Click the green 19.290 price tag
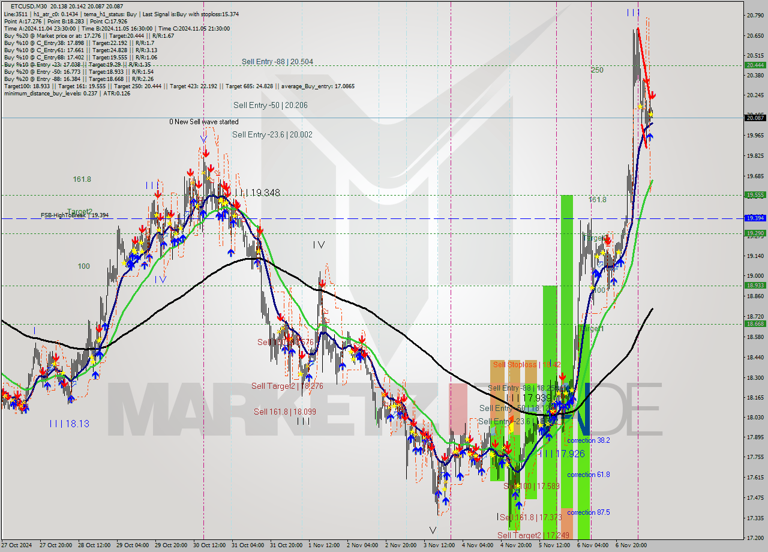Screen dimensions: 768x552 [755, 233]
